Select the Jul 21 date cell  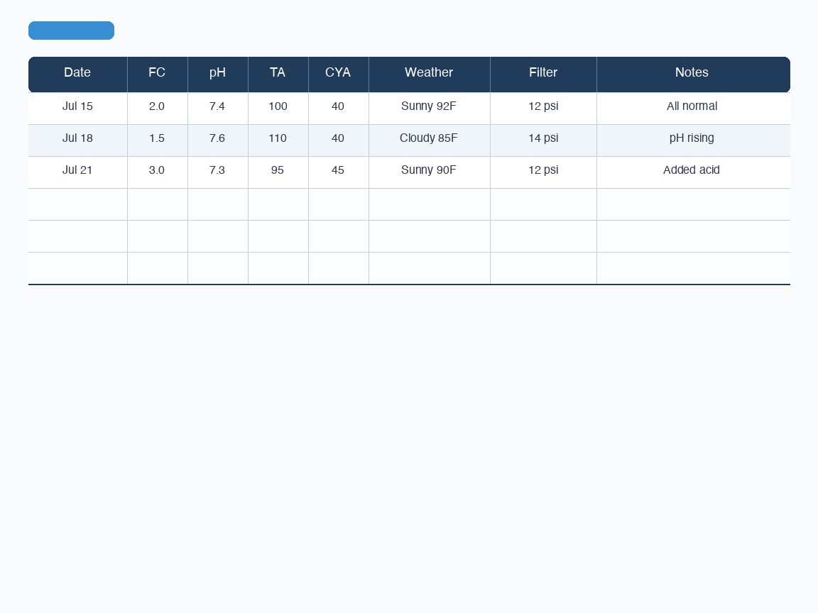(77, 172)
